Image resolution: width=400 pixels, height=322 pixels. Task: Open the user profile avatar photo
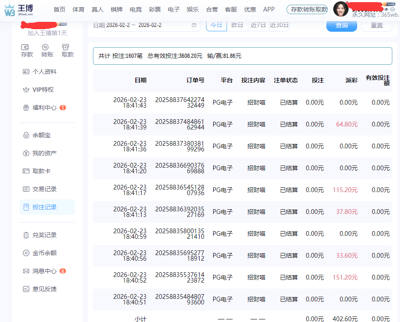click(x=341, y=9)
